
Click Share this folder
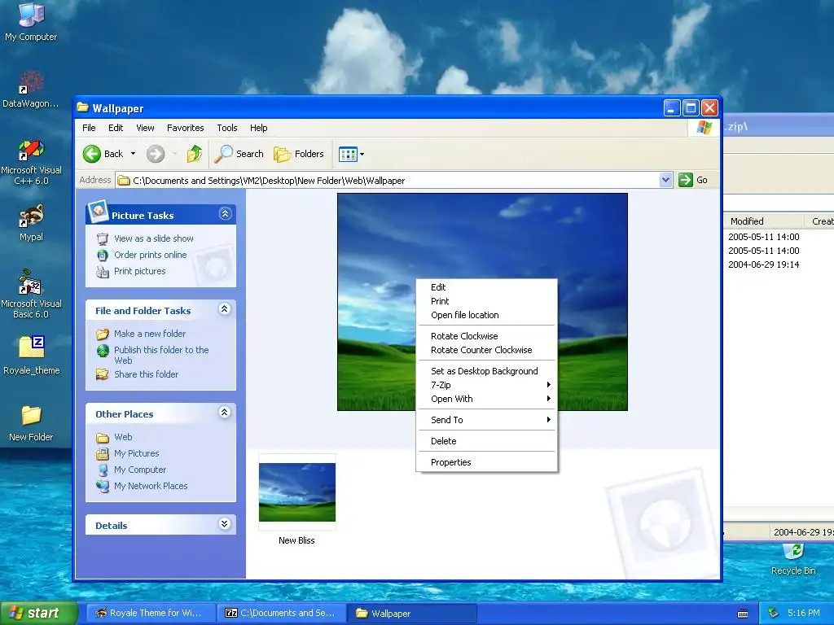click(147, 374)
